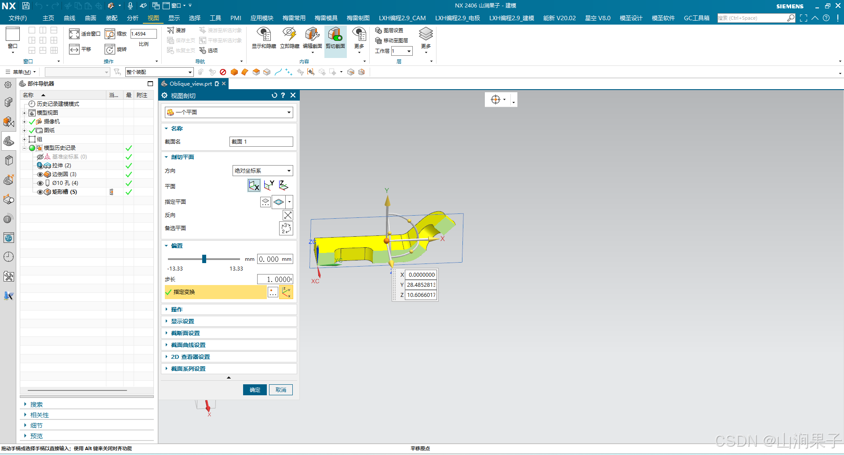Screen dimensions: 844x455
Task: Open the 一个平面 type dropdown
Action: click(x=229, y=112)
